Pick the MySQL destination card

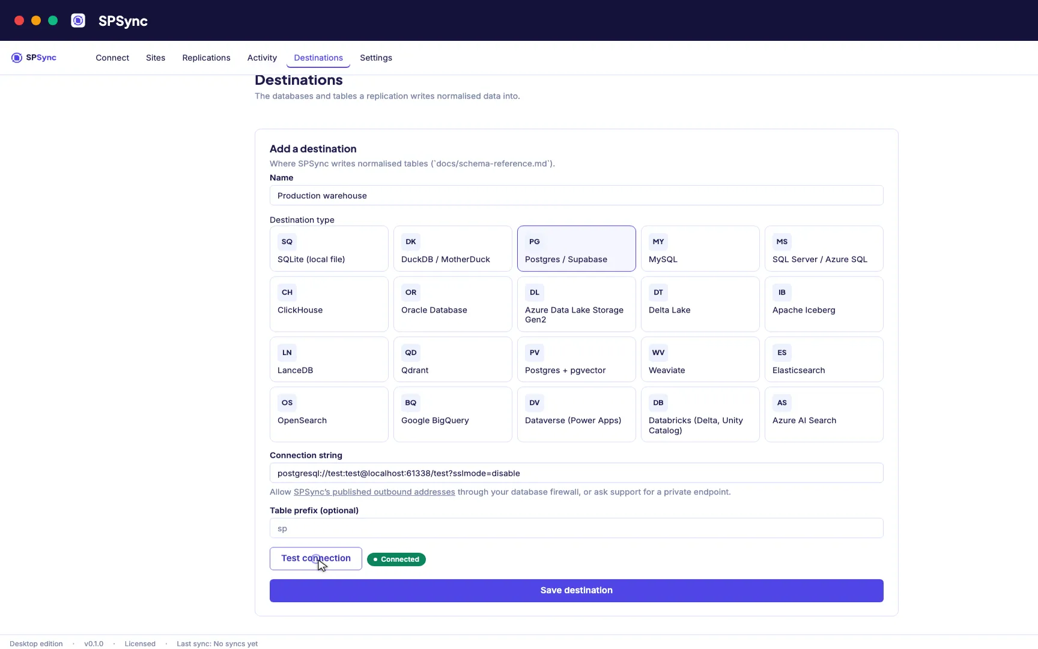tap(700, 249)
